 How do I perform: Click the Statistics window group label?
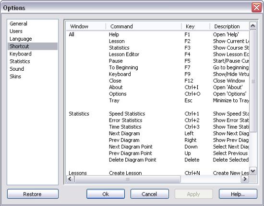79,114
